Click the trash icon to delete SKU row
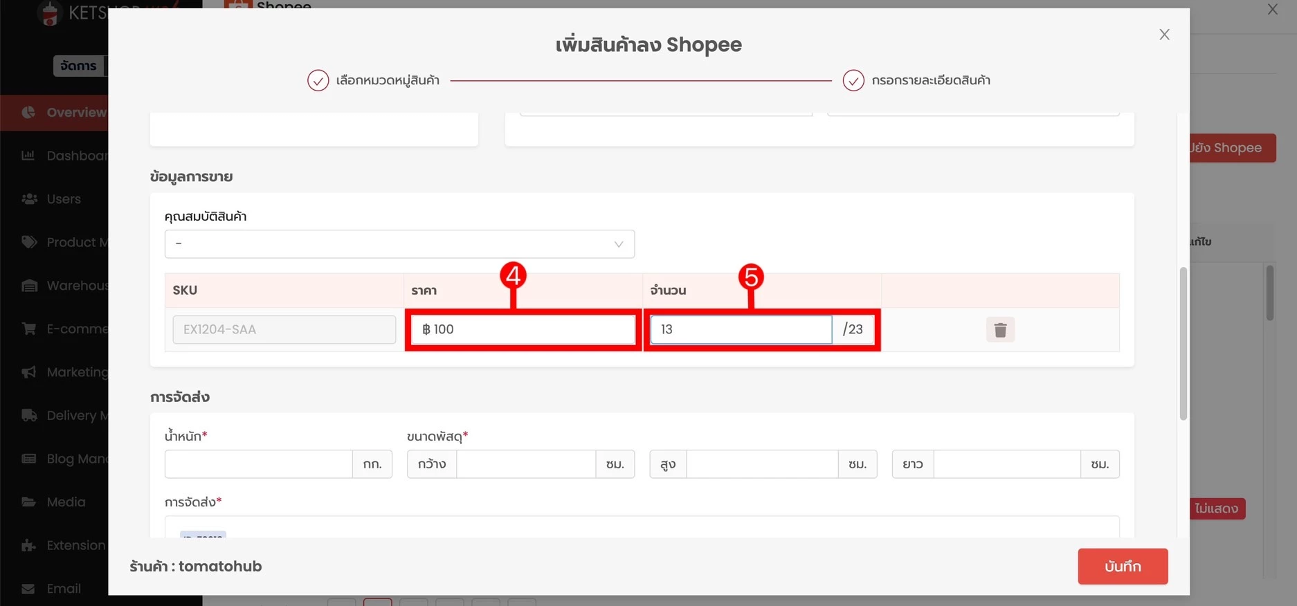Image resolution: width=1297 pixels, height=606 pixels. pos(1000,330)
